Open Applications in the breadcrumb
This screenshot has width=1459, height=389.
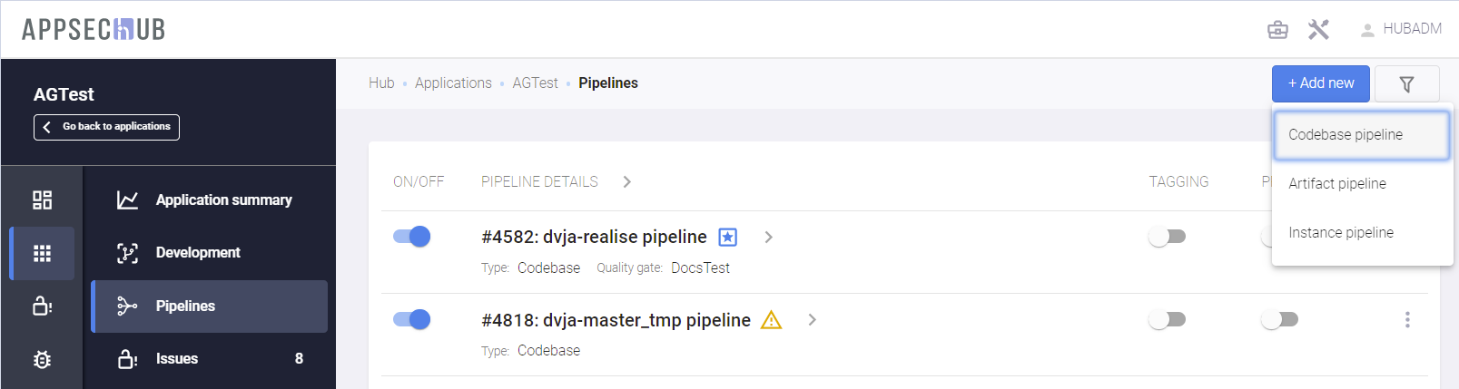coord(453,83)
